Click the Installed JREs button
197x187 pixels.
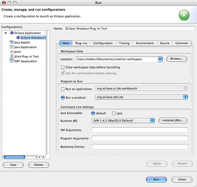[173, 121]
